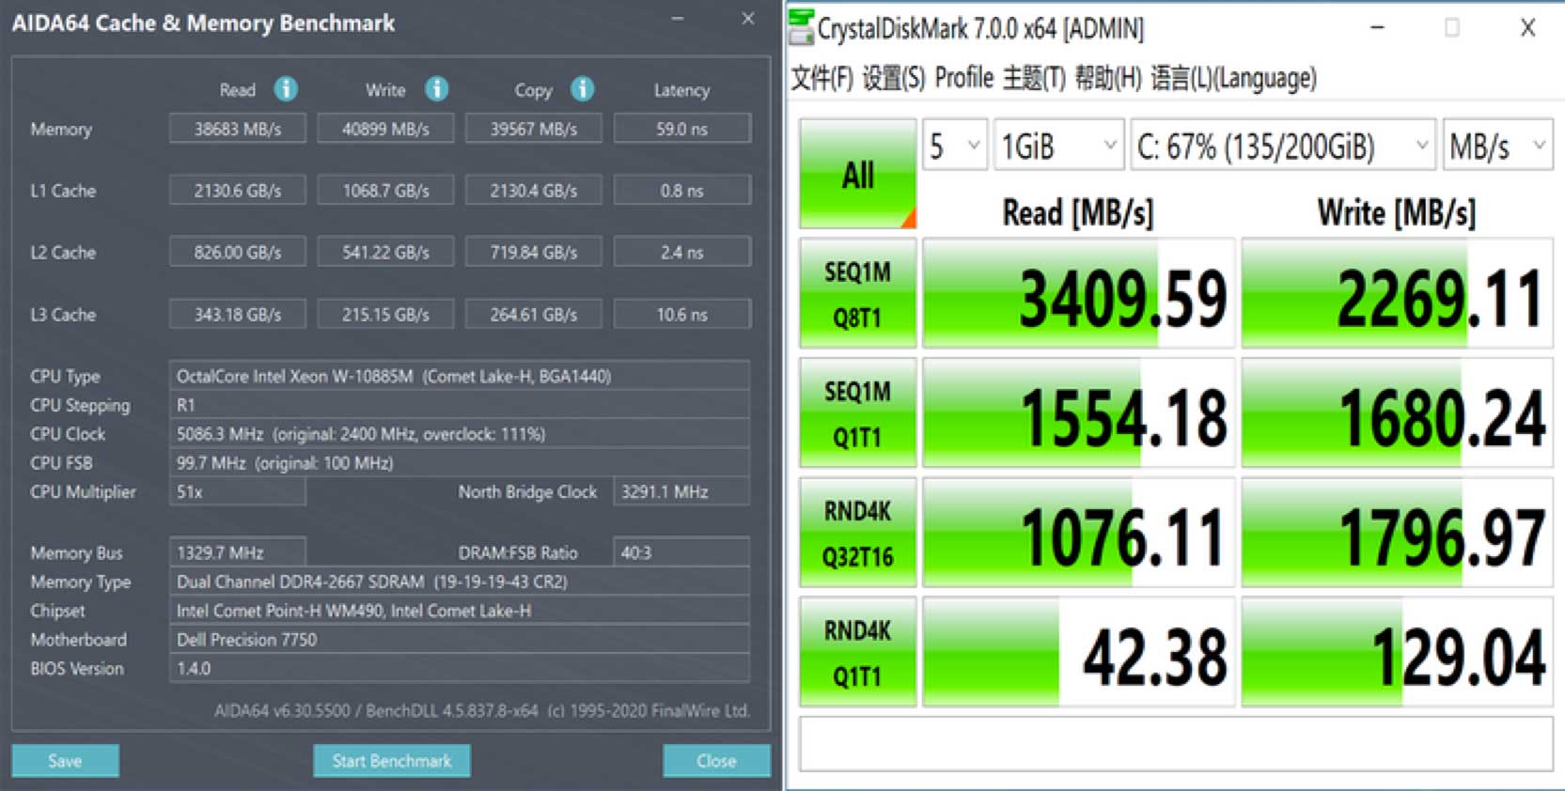Image resolution: width=1565 pixels, height=791 pixels.
Task: Click the empty status text box in CrystalDiskMark
Action: coord(1175,744)
